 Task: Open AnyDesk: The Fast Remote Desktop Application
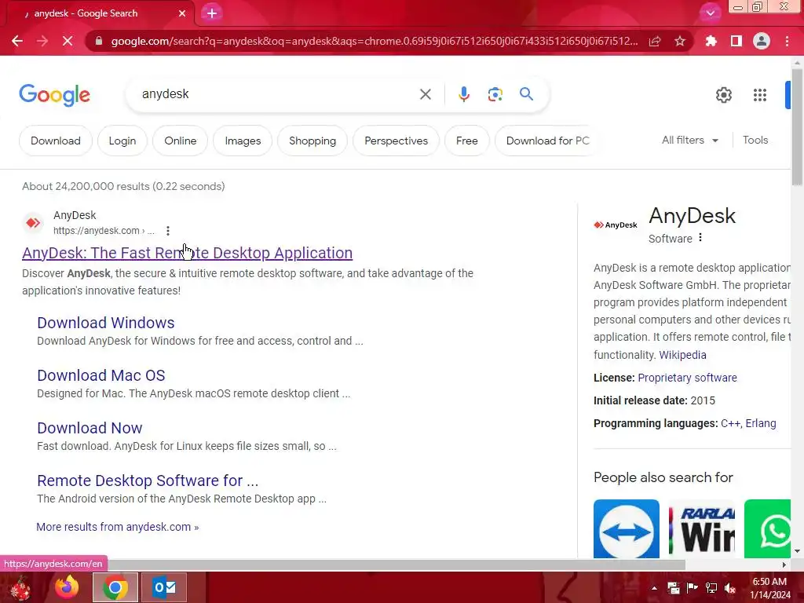(187, 253)
